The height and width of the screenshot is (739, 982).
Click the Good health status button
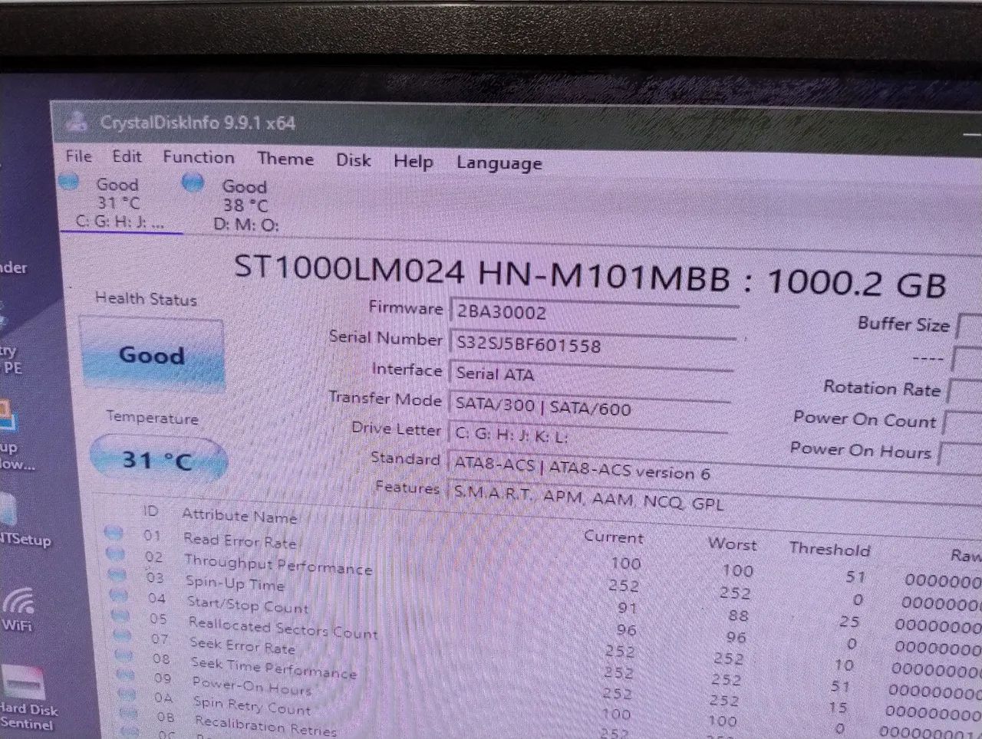pos(151,354)
